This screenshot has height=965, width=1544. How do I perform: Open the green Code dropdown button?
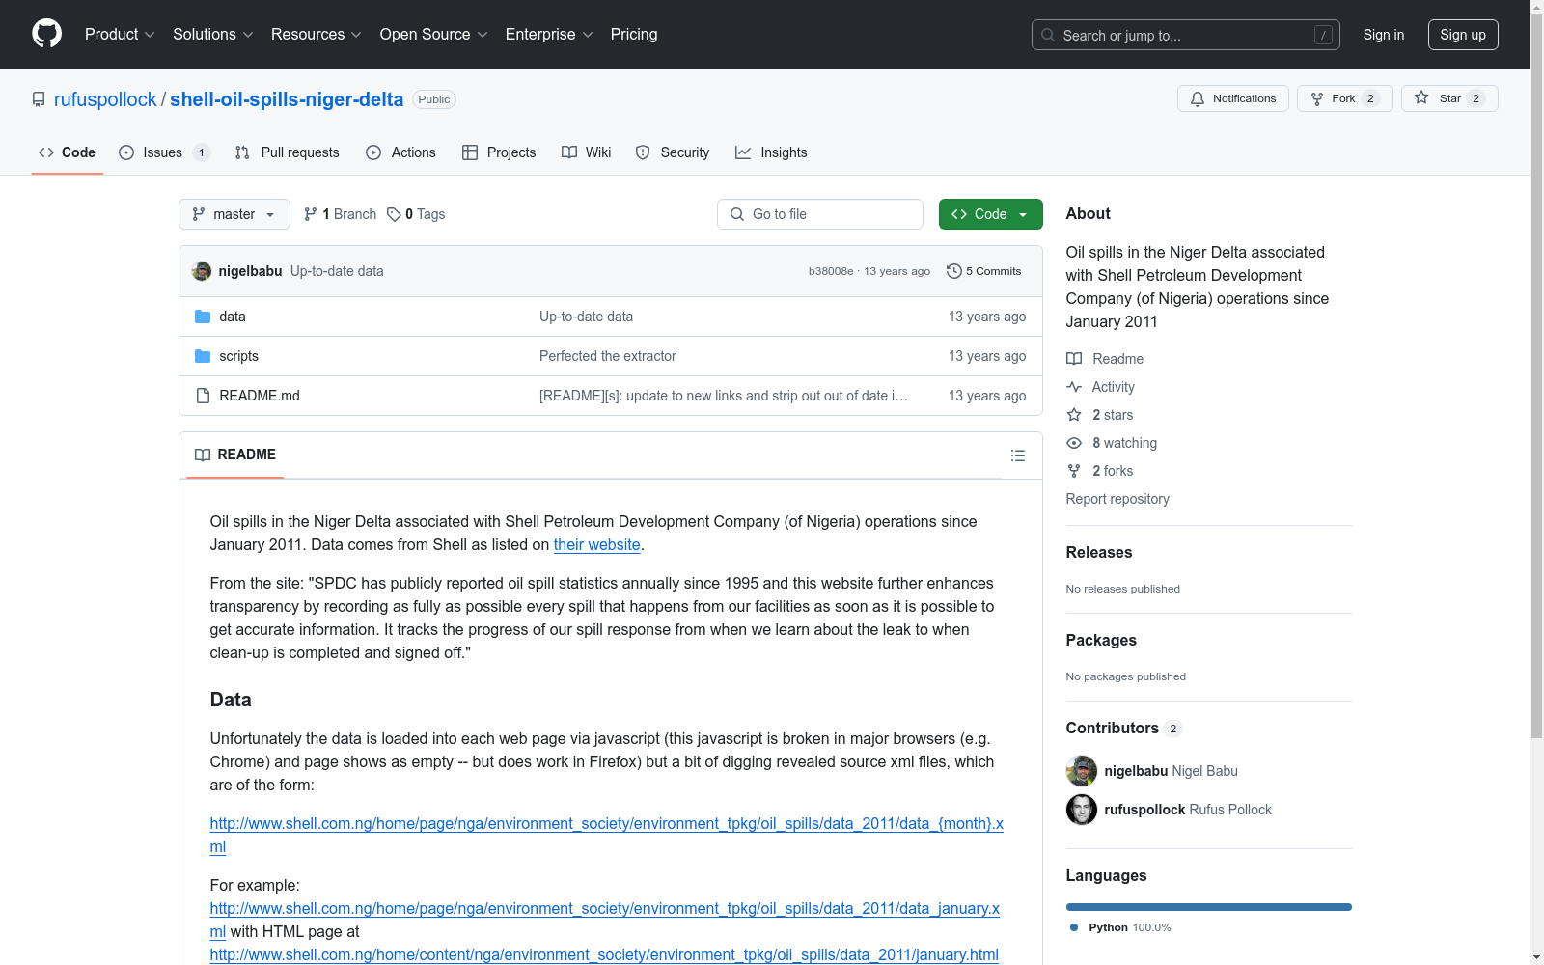coord(991,214)
